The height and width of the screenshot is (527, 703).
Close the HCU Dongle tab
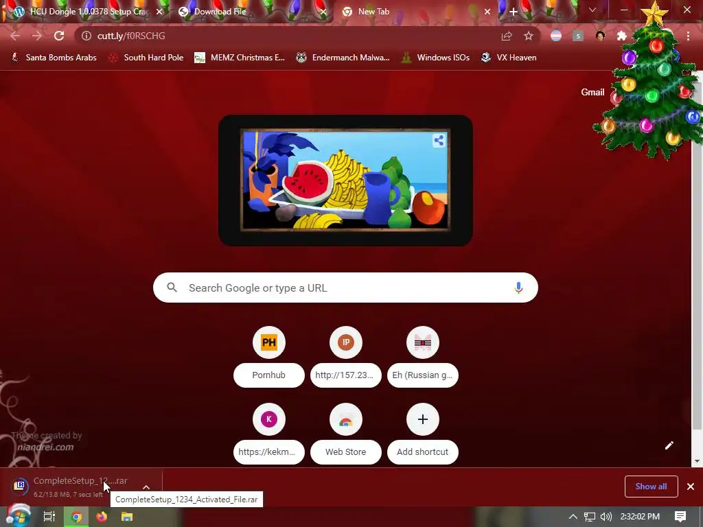[x=159, y=12]
